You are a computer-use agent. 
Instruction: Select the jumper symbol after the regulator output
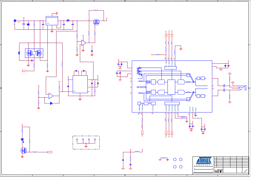coord(68,20)
